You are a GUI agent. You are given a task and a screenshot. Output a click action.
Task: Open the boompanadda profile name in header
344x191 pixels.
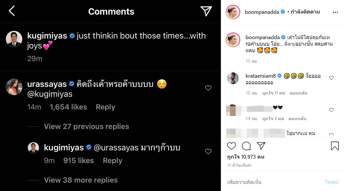pos(262,12)
